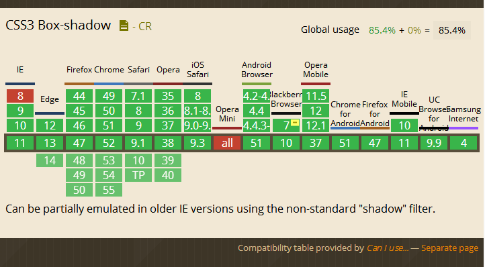Click the IE Mobile 10 cell
Image resolution: width=485 pixels, height=267 pixels.
[404, 125]
